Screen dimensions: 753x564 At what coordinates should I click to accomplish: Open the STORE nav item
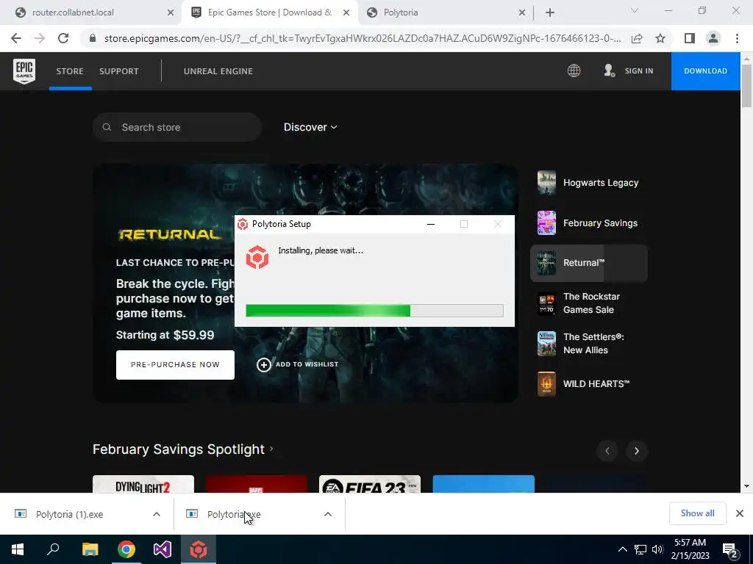[x=70, y=71]
